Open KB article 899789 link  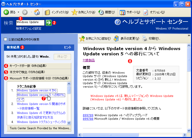(88, 115)
